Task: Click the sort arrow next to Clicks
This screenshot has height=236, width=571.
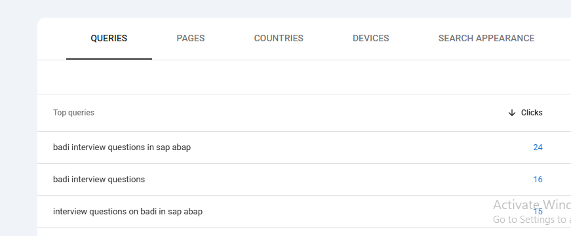Action: pos(511,113)
